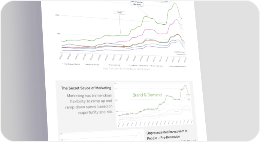Image resolution: width=260 pixels, height=142 pixels.
Task: Click the Revenue Operations legend entry
Action: pyautogui.click(x=156, y=66)
